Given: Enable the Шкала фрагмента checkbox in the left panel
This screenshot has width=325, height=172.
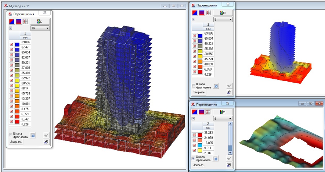Looking at the screenshot, I should (x=10, y=135).
